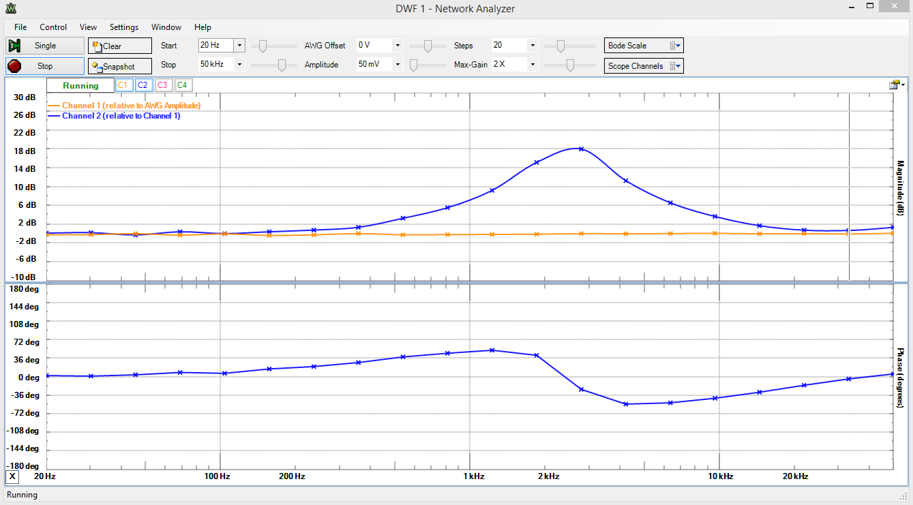Image resolution: width=913 pixels, height=505 pixels.
Task: Click the Channel 2 legend label
Action: pyautogui.click(x=121, y=116)
